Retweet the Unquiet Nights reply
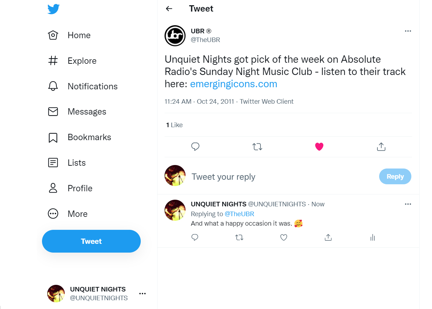This screenshot has width=432, height=309. [x=239, y=238]
